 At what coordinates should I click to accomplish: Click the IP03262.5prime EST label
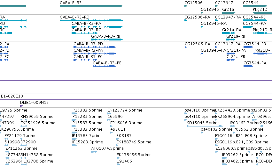tap(237, 155)
